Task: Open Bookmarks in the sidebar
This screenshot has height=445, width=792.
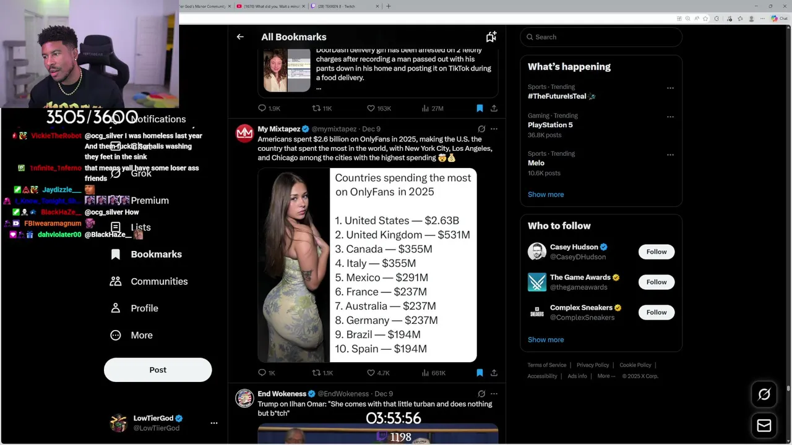Action: pyautogui.click(x=146, y=254)
